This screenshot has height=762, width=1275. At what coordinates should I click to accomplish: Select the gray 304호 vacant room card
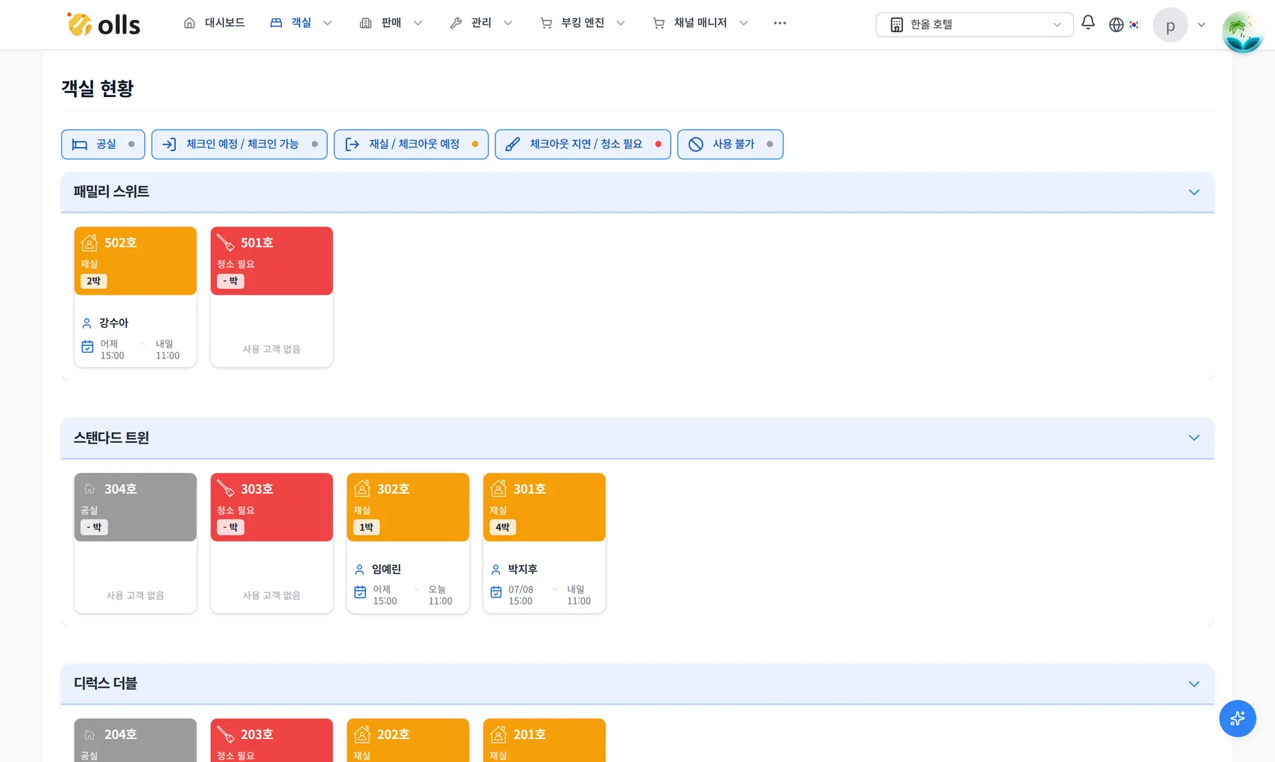pos(135,543)
